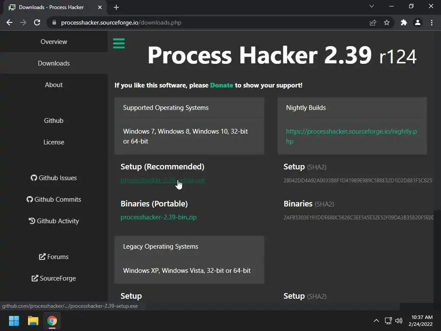The height and width of the screenshot is (331, 441).
Task: Download processhacker-2.39-bin.zip
Action: pos(158,217)
